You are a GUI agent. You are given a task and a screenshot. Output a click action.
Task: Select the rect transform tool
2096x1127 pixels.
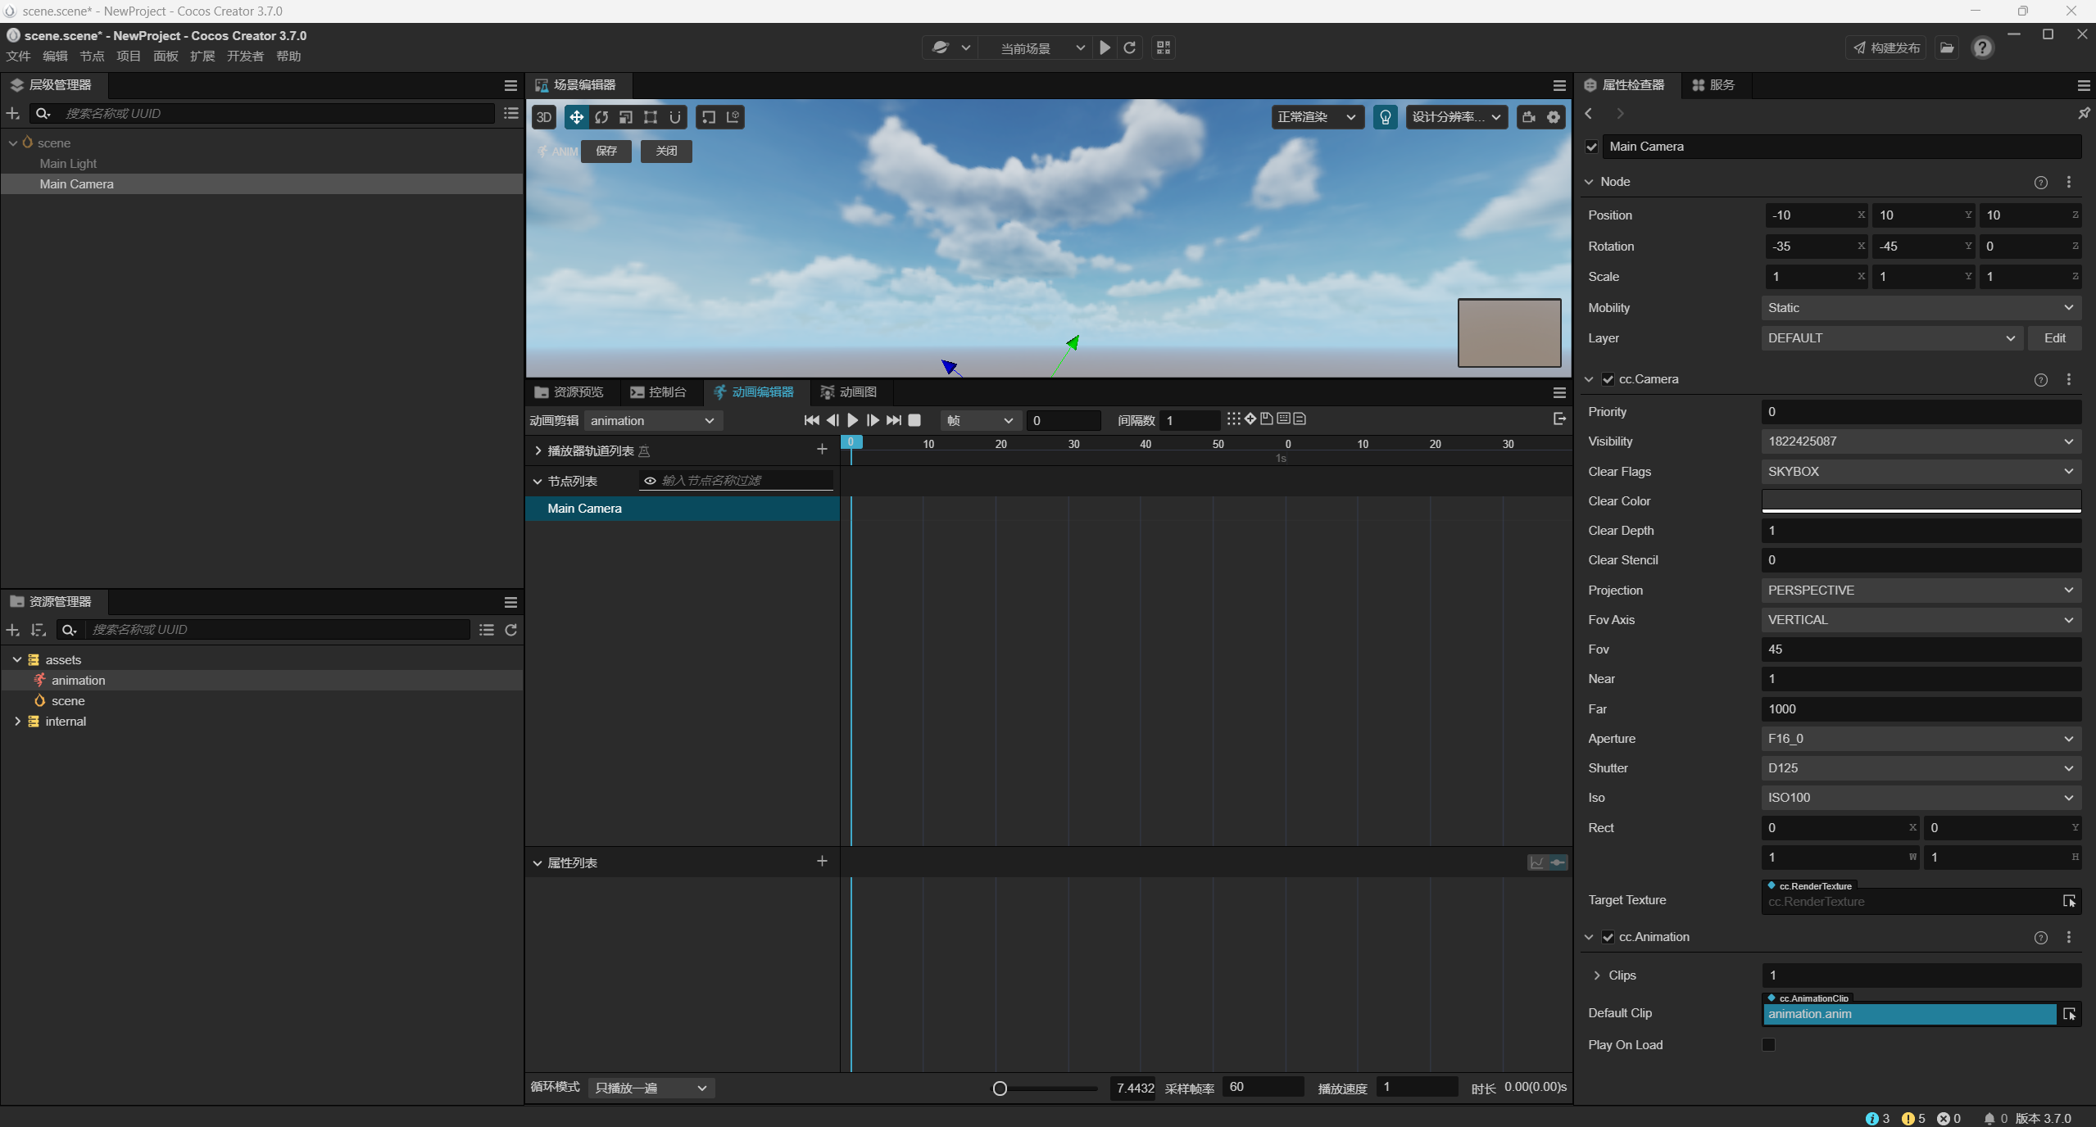[x=651, y=117]
